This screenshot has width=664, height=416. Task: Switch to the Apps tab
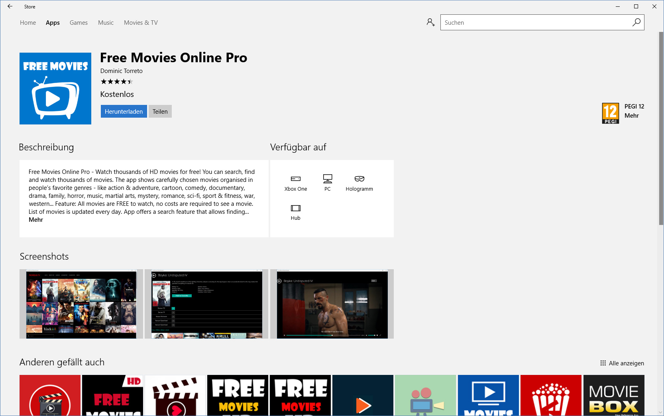(53, 23)
